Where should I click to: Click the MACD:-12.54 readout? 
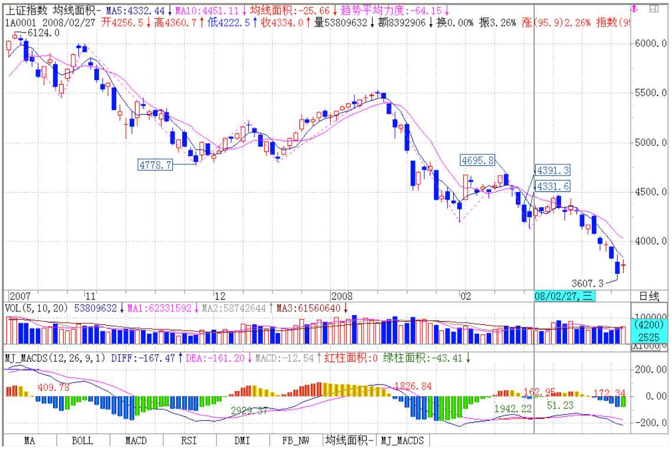click(285, 358)
